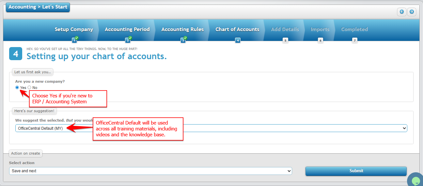
Task: Click the 'Are you a new company?' label
Action: coord(40,81)
